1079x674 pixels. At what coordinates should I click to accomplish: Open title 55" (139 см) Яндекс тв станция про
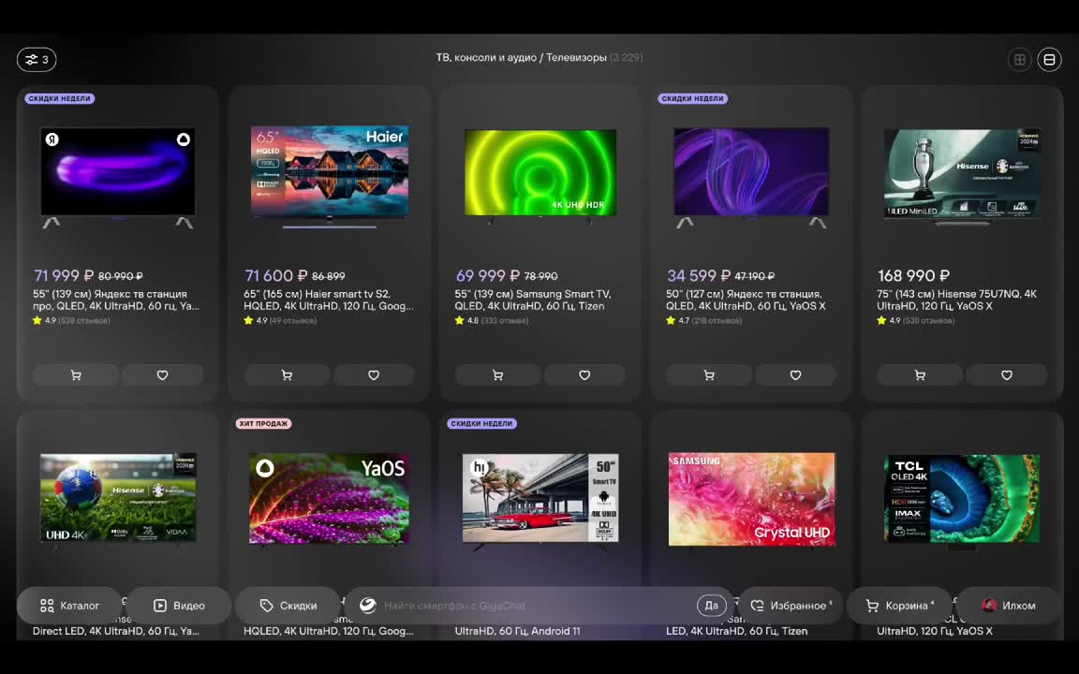116,300
